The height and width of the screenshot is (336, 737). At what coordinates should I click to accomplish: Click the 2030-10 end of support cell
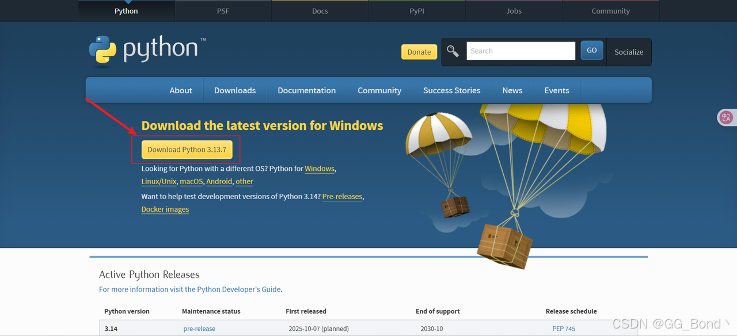click(x=432, y=329)
